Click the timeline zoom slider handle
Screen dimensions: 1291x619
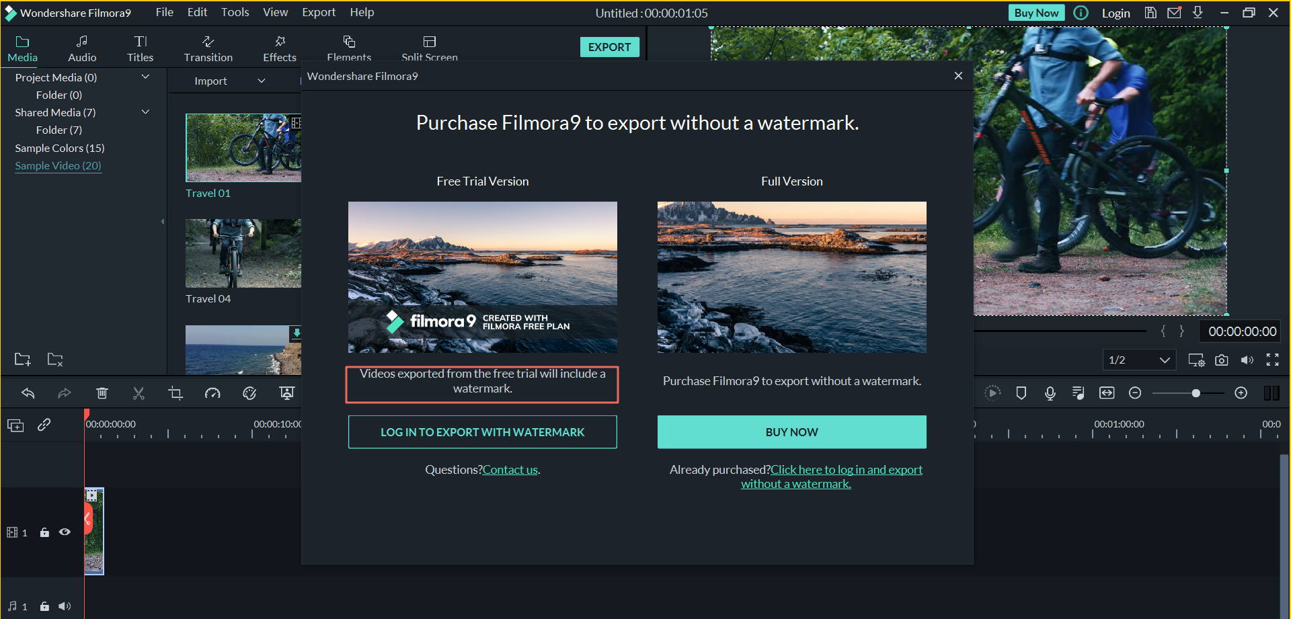(1196, 393)
